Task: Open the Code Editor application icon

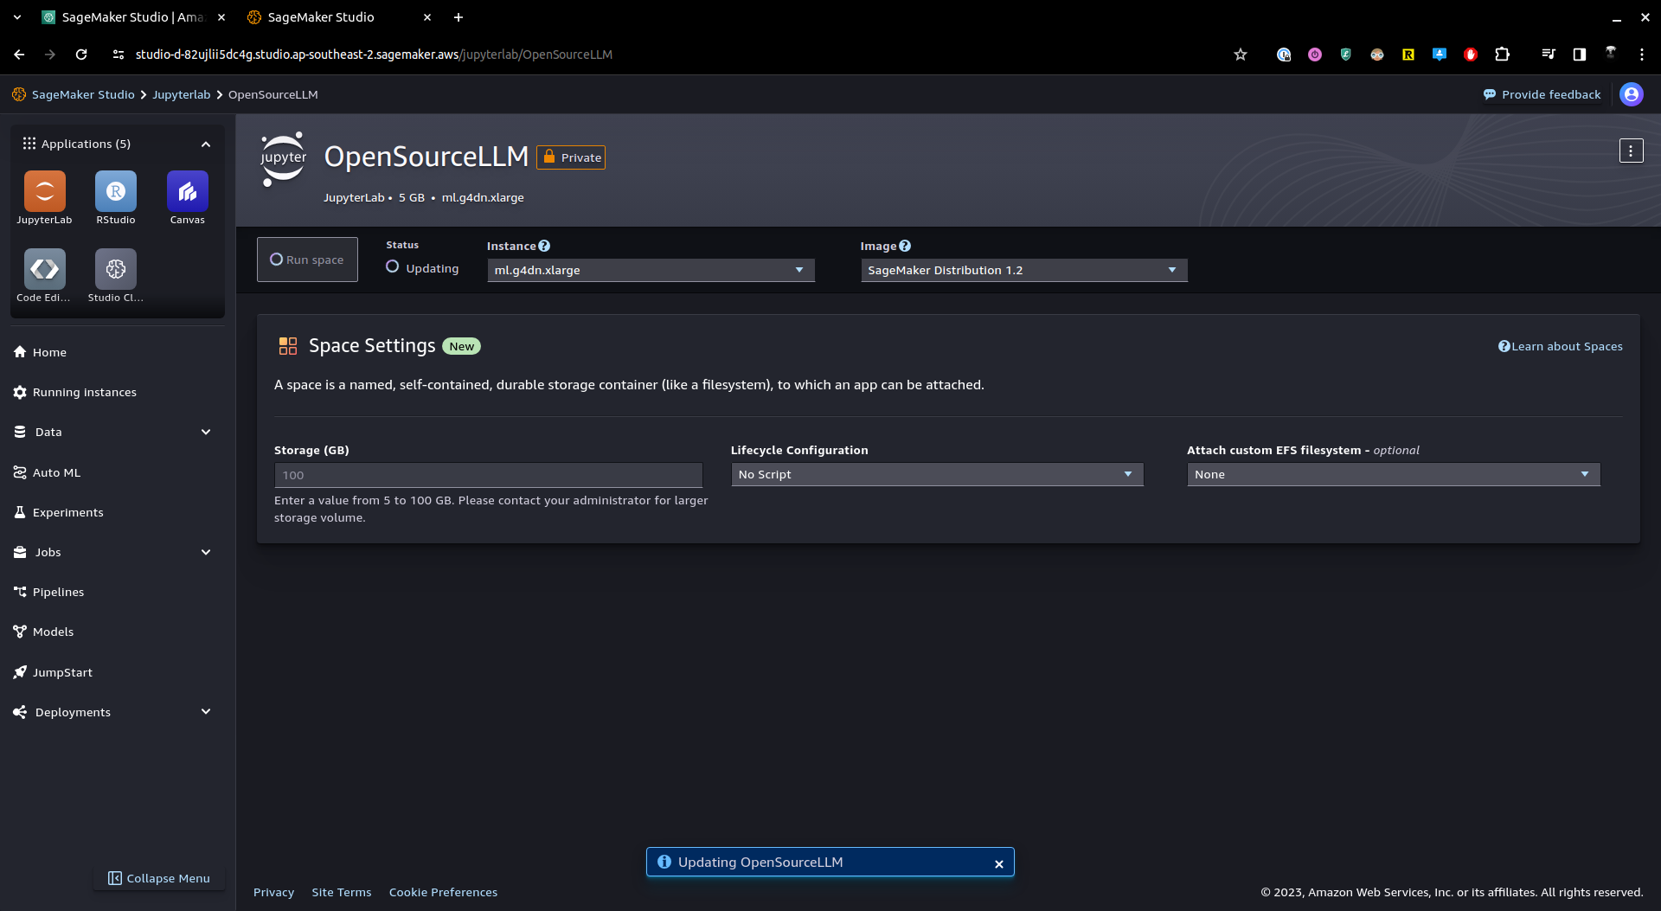Action: (x=44, y=270)
